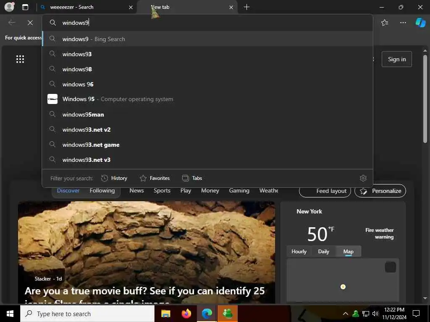Viewport: 430px width, 322px height.
Task: Open the Windows Start menu
Action: click(10, 314)
